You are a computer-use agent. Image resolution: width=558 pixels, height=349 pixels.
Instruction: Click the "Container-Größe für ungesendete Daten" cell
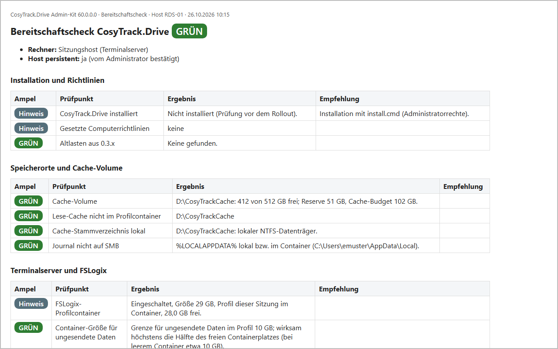[89, 335]
